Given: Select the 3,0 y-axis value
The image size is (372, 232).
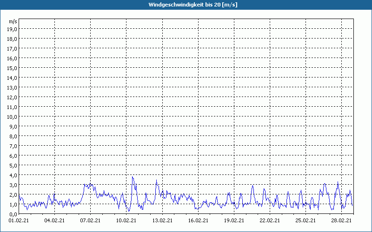Looking at the screenshot, I should (x=13, y=185).
